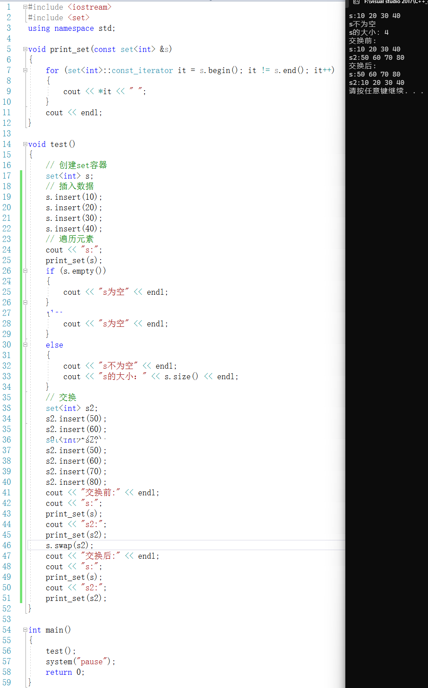Screen dimensions: 428x688
Task: Click line '#include <iostream>'
Action: pos(70,7)
